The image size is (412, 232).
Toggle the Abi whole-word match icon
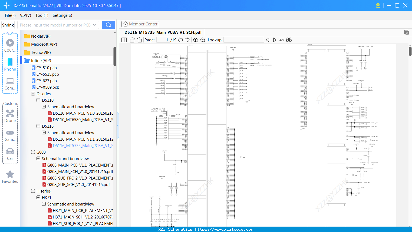tap(282, 40)
